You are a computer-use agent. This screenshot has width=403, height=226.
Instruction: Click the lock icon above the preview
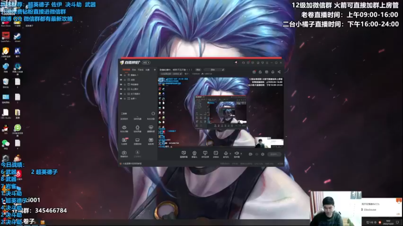pos(260,72)
